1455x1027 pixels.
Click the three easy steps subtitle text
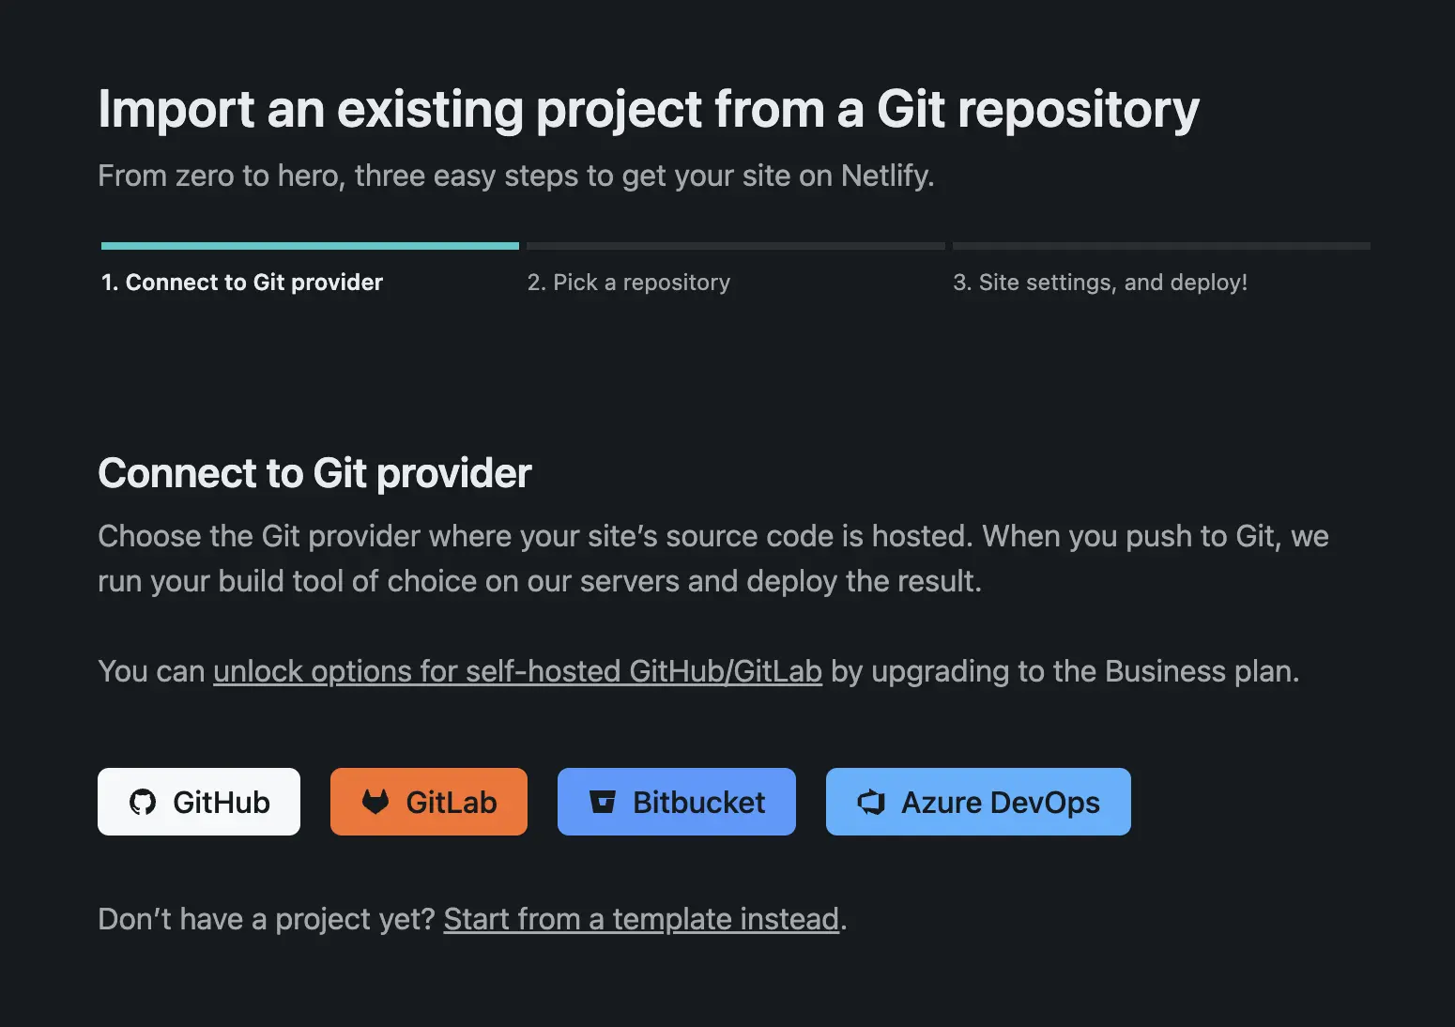515,176
